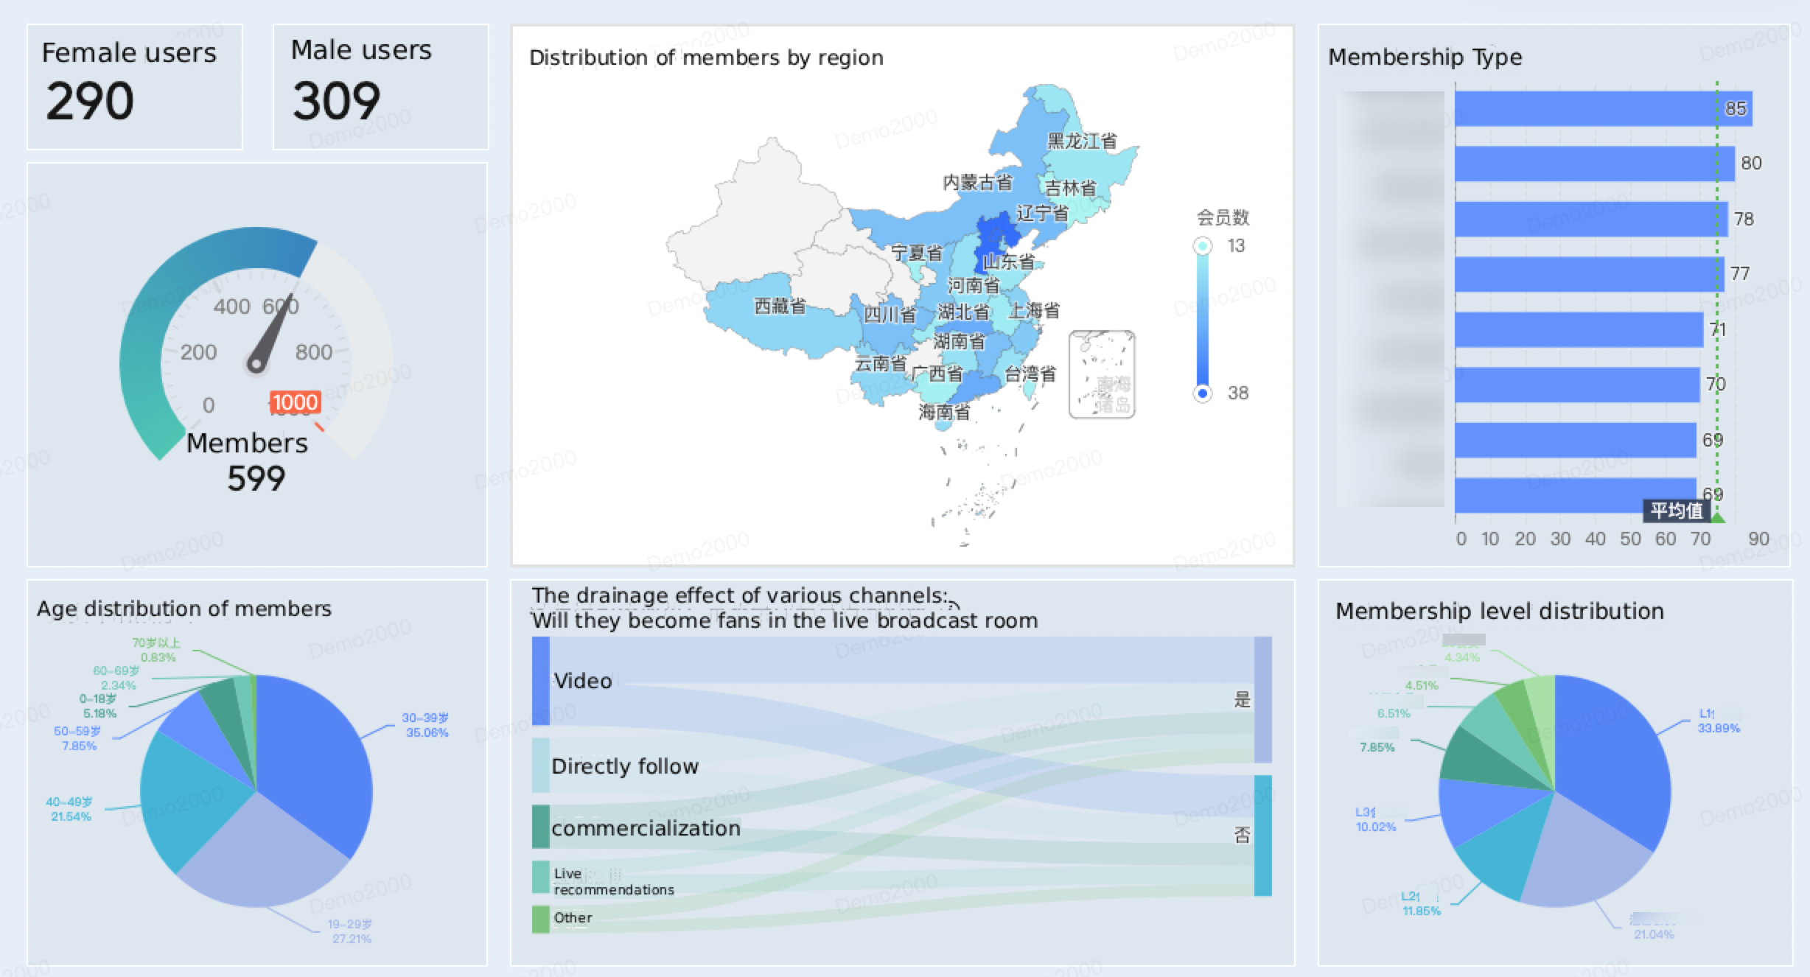Image resolution: width=1810 pixels, height=977 pixels.
Task: Click the Live recommendations channel node
Action: pyautogui.click(x=540, y=877)
